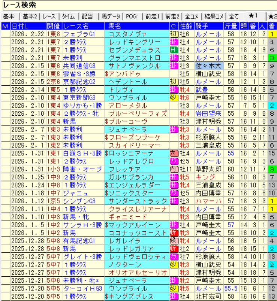
Task: Select horse name ブルーベリーフィズ
Action: [x=138, y=114]
